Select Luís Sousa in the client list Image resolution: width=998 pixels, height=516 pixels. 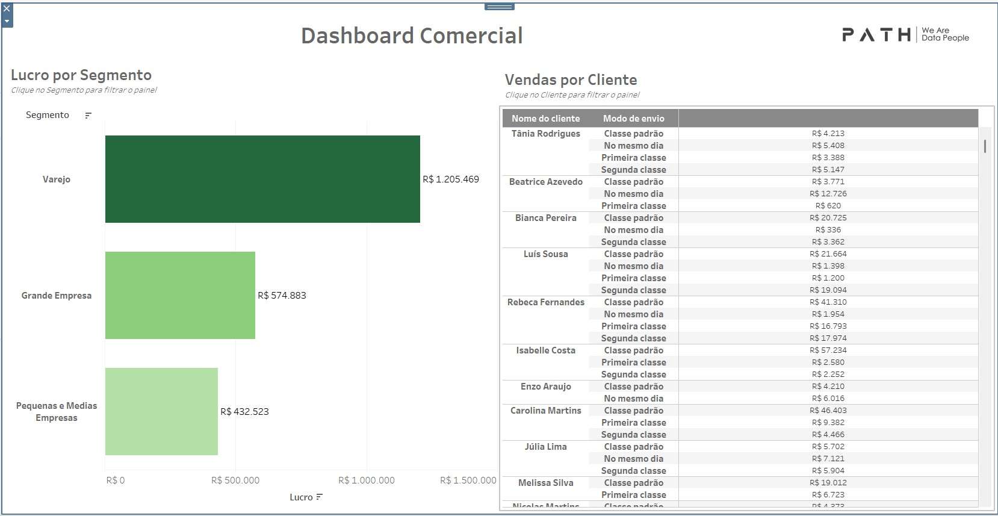(545, 254)
